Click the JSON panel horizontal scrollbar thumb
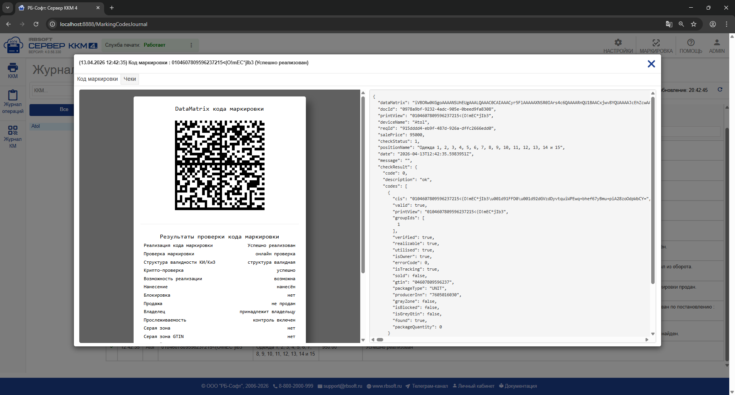The width and height of the screenshot is (735, 395). point(380,340)
